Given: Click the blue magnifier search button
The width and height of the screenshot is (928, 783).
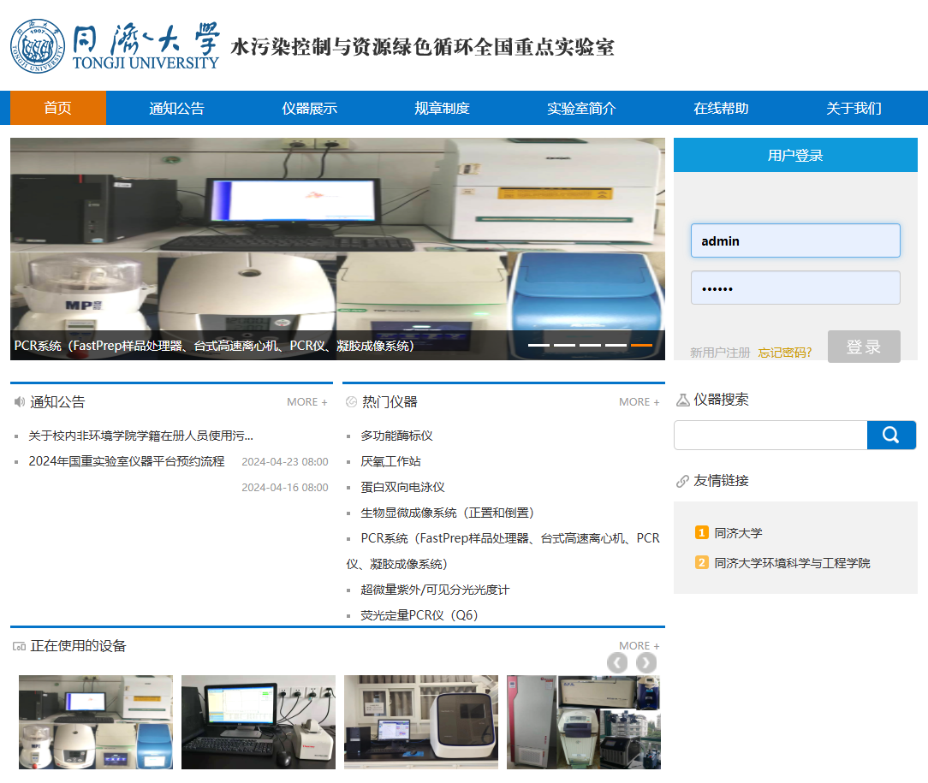Looking at the screenshot, I should coord(891,435).
